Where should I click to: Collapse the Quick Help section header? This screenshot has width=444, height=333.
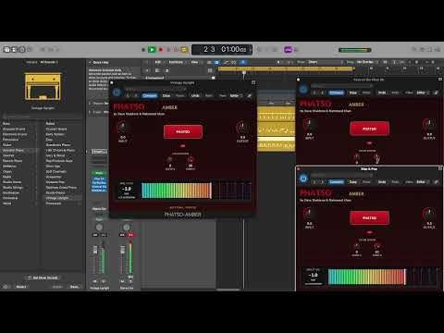pyautogui.click(x=91, y=62)
